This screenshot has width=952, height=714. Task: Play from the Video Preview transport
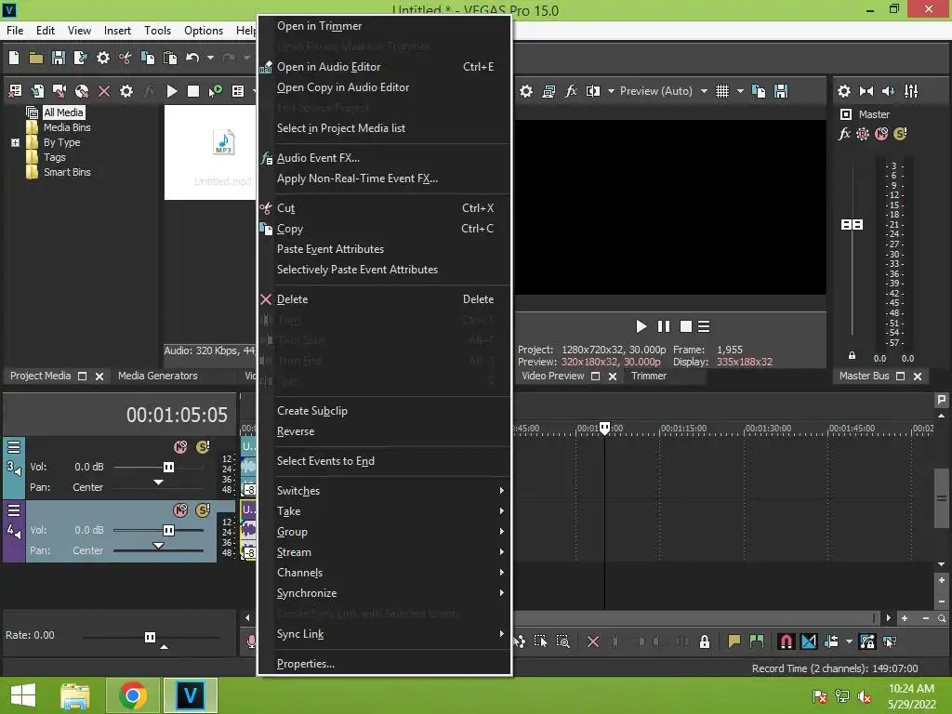641,326
